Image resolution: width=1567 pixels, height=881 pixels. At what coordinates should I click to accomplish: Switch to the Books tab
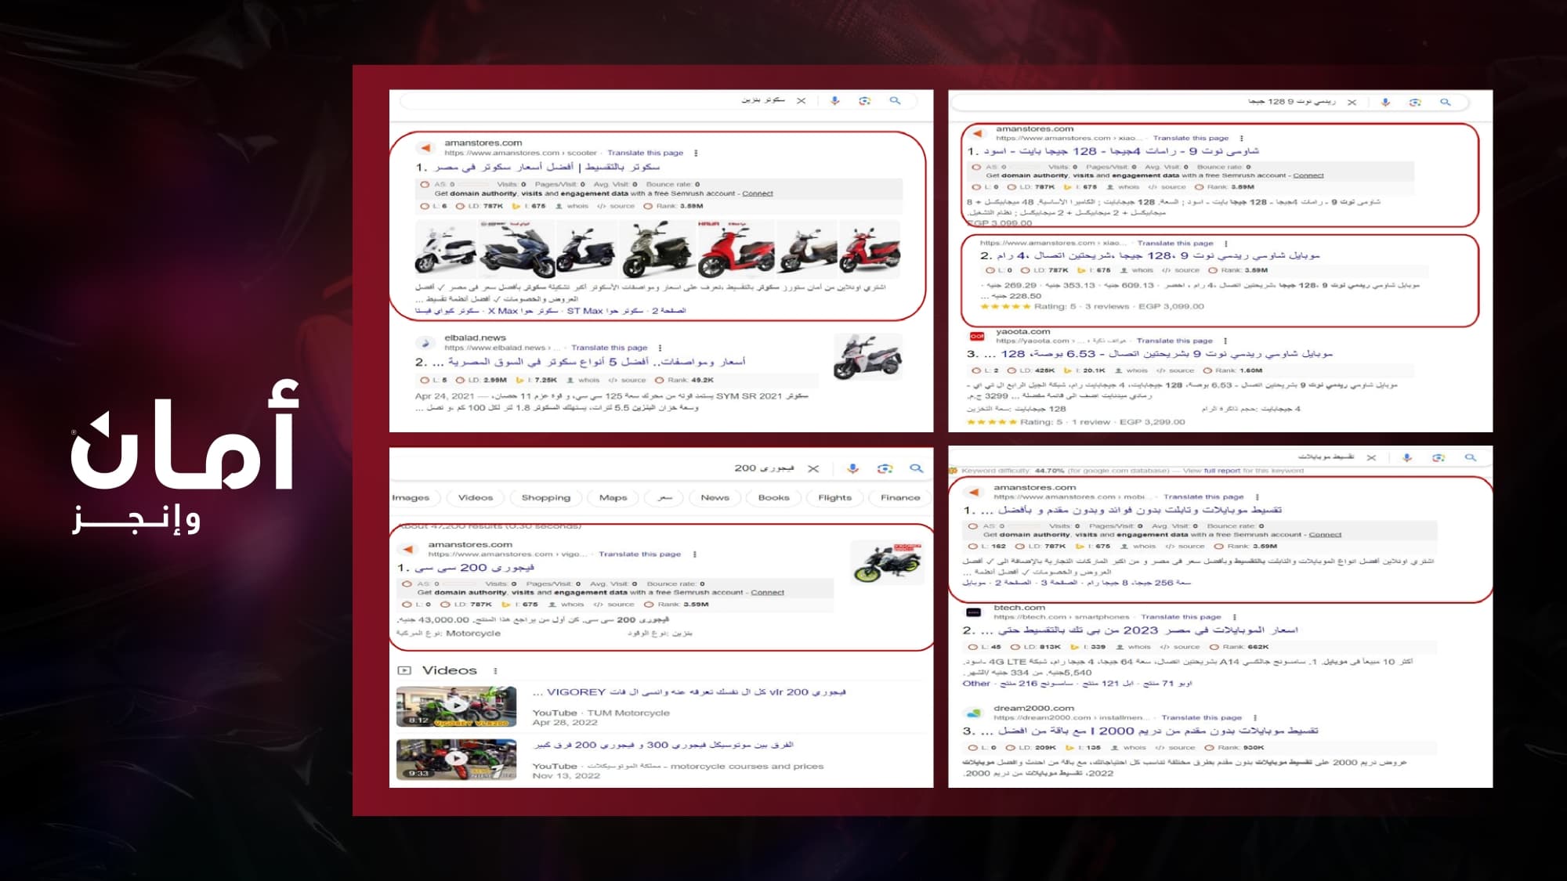774,498
